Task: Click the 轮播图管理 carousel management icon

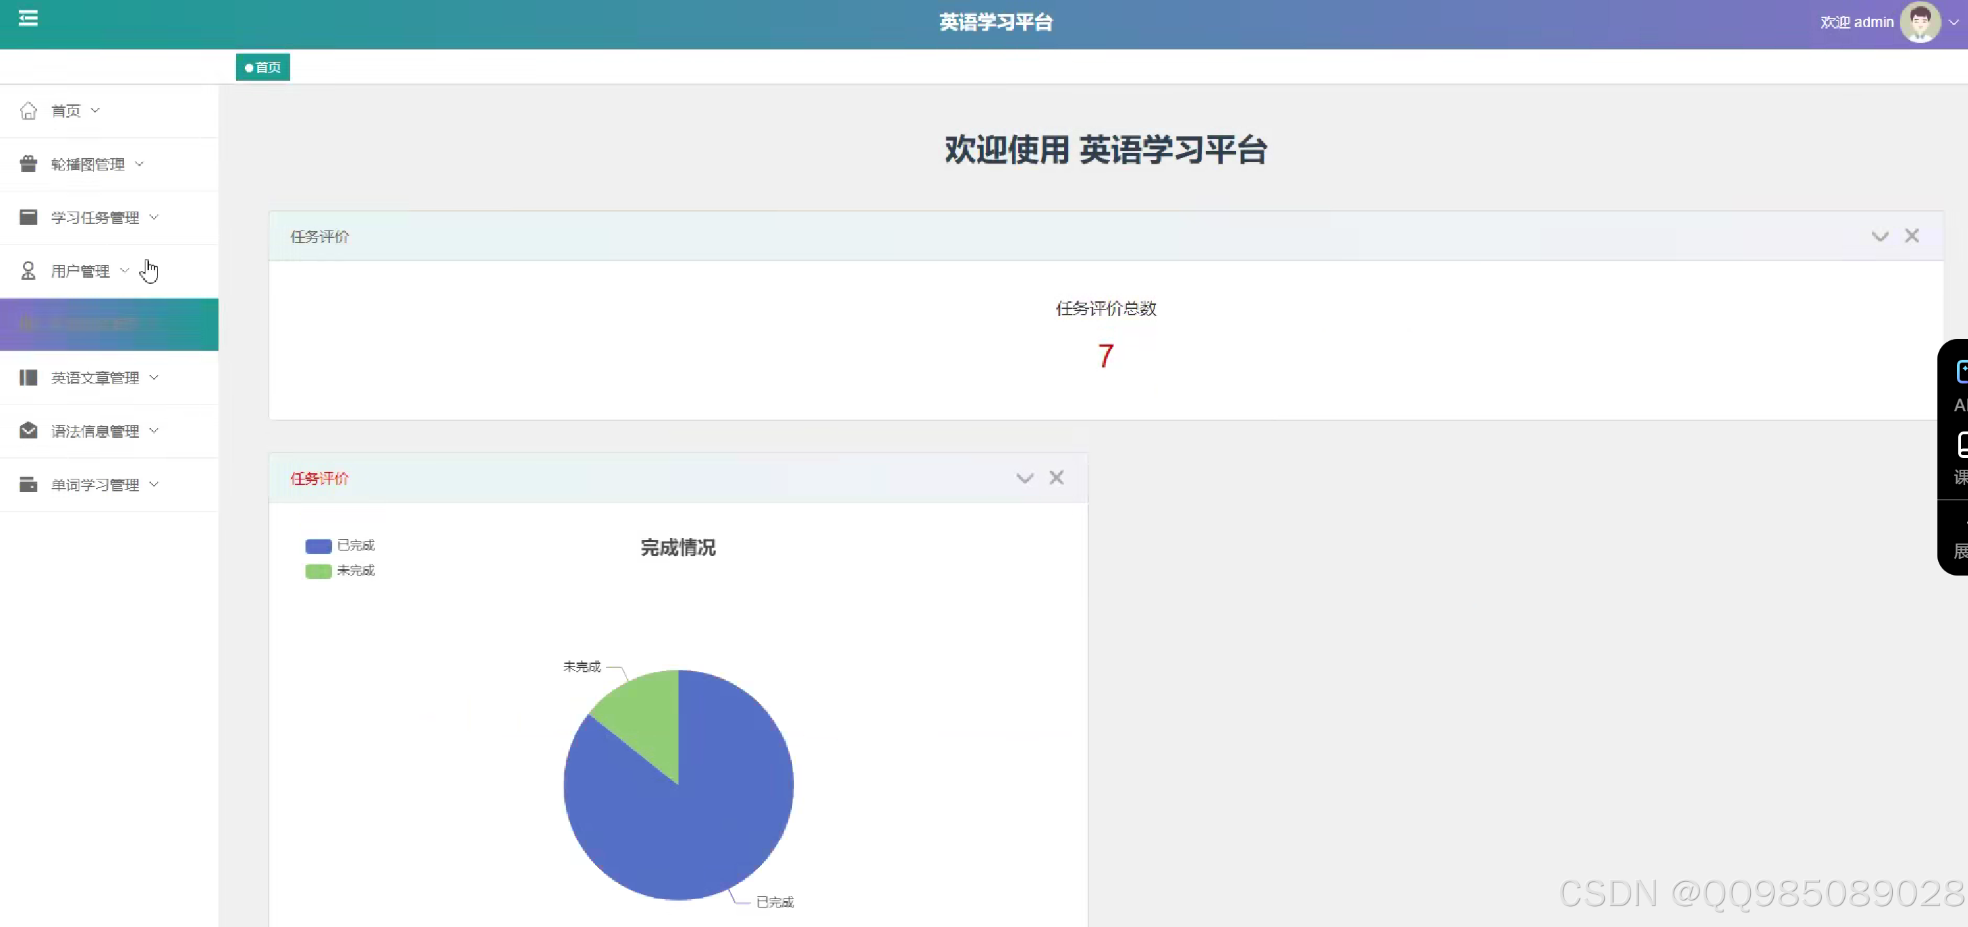Action: coord(29,164)
